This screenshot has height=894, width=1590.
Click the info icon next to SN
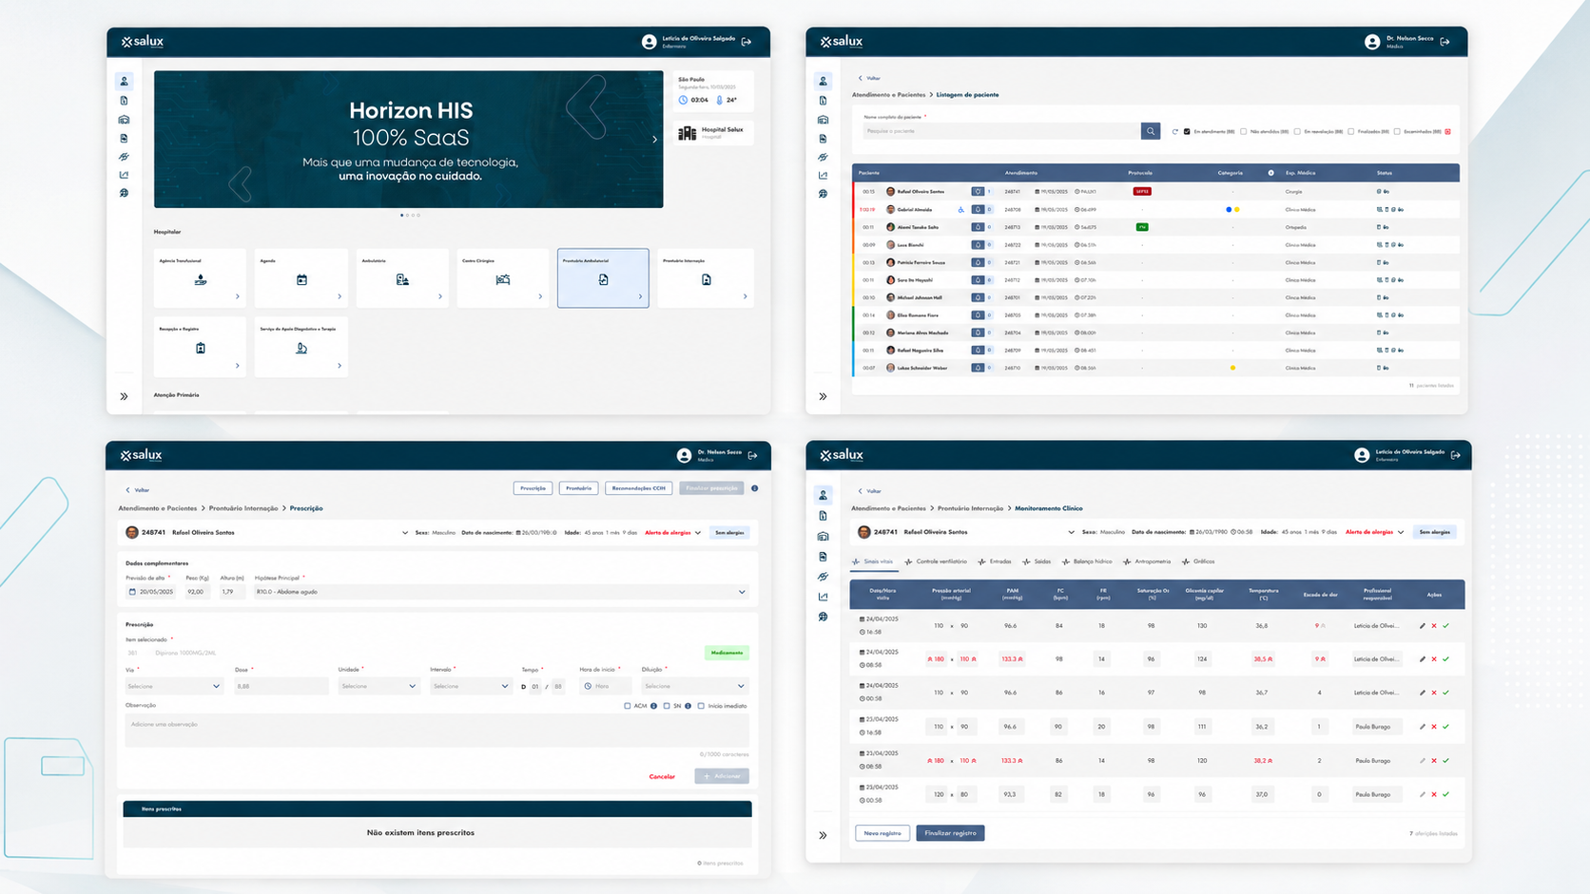pos(688,706)
